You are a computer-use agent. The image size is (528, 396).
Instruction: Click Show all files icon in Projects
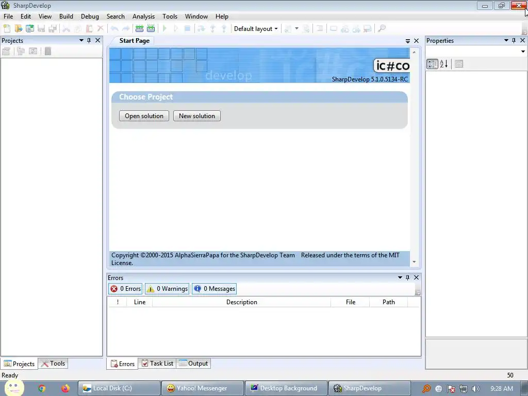[x=21, y=51]
